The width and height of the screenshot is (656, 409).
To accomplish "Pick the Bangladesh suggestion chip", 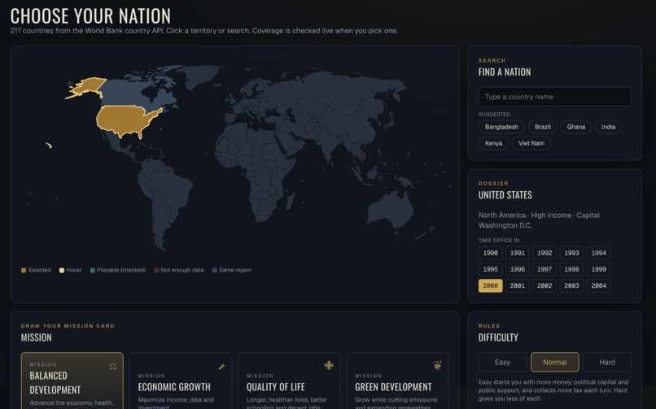I will 501,127.
